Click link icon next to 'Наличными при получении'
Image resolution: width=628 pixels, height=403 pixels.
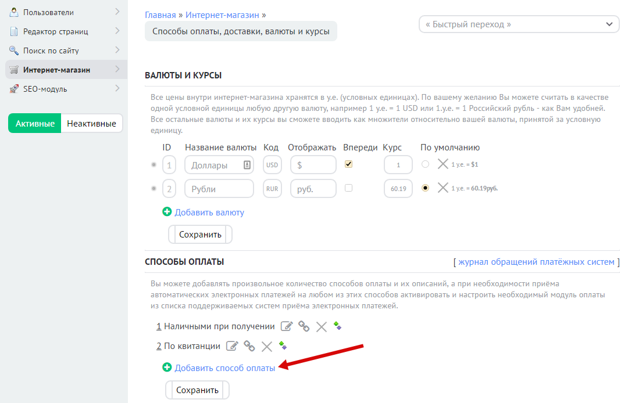(304, 326)
